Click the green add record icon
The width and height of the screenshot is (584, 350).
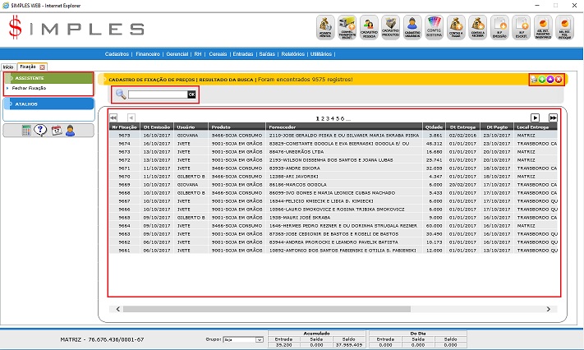click(x=540, y=79)
